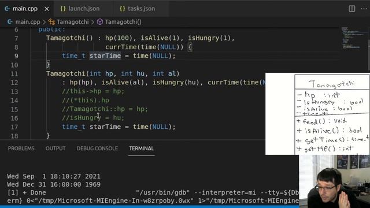Click 'currTime(time(NULL))' on line 8
Viewport: 370px width, 208px height.
coord(144,47)
